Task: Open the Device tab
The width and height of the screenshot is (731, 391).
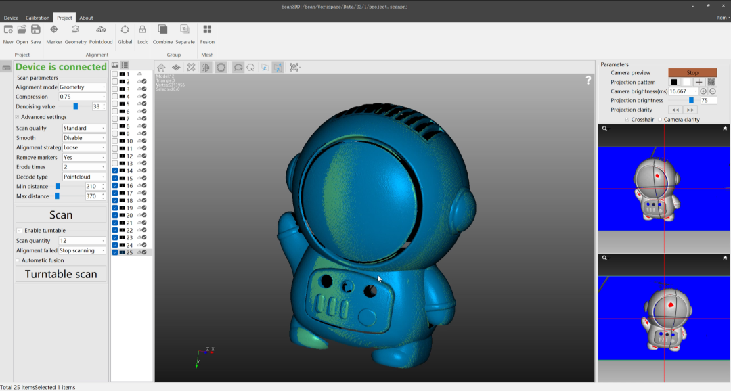Action: pyautogui.click(x=11, y=18)
